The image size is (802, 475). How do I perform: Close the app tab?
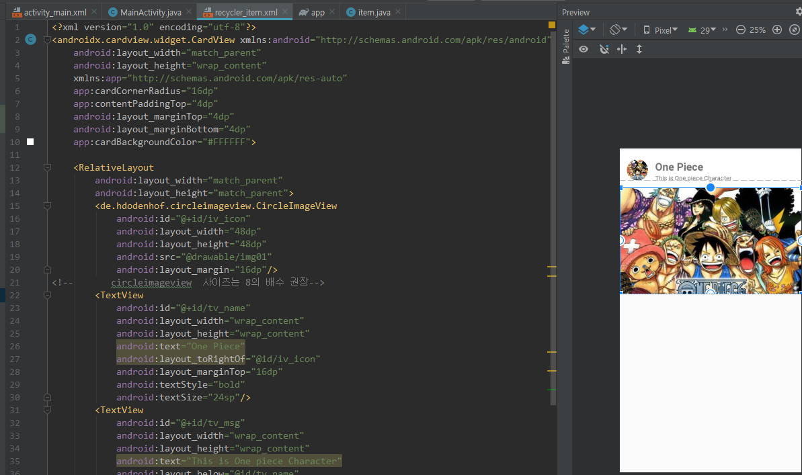332,12
